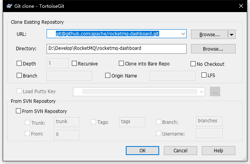Click Browse next to the URL field
250x164 pixels.
[x=210, y=34]
